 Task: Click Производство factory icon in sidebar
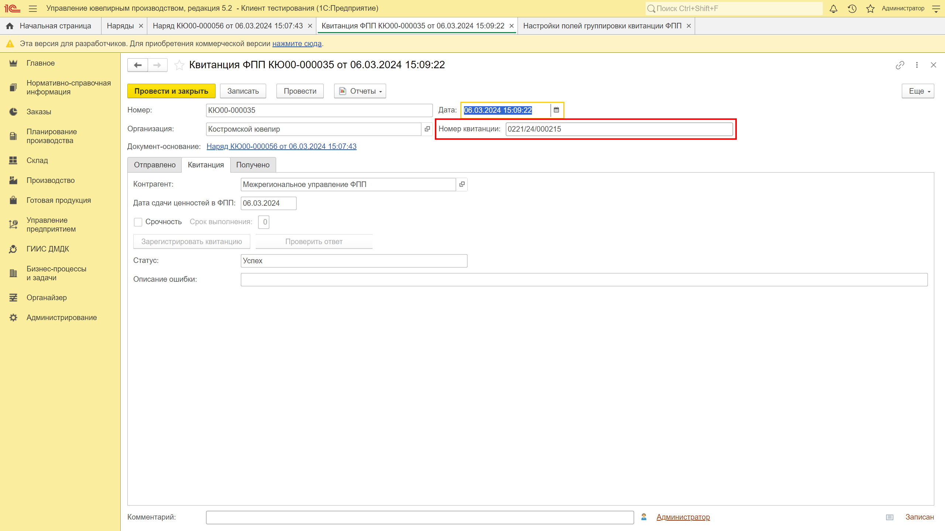coord(13,180)
